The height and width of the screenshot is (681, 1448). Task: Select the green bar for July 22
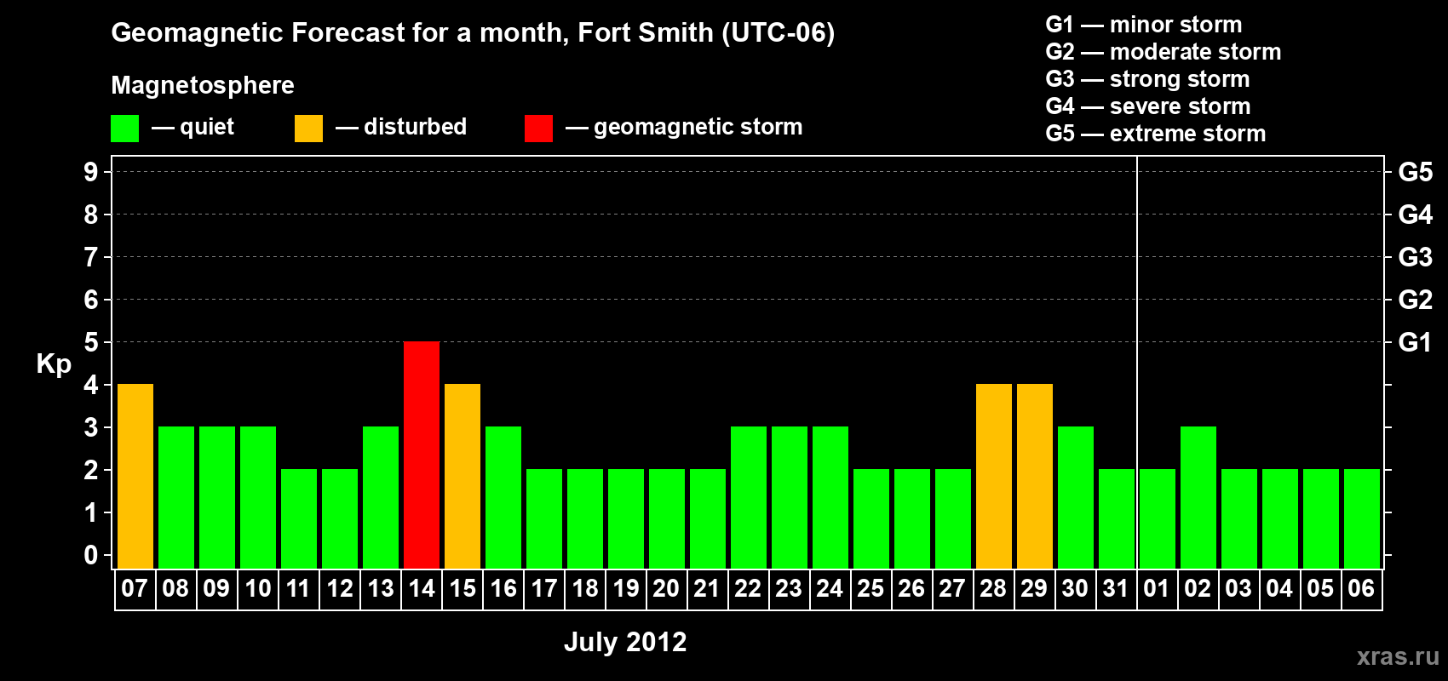[749, 497]
